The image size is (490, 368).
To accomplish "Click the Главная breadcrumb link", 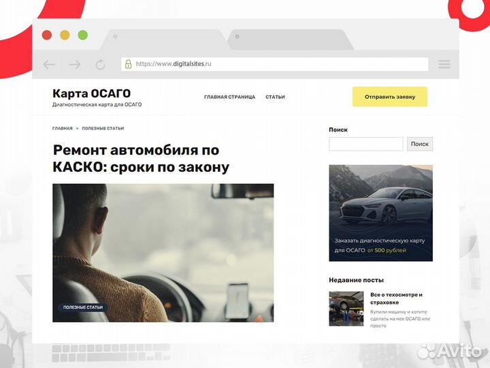I will (x=63, y=128).
